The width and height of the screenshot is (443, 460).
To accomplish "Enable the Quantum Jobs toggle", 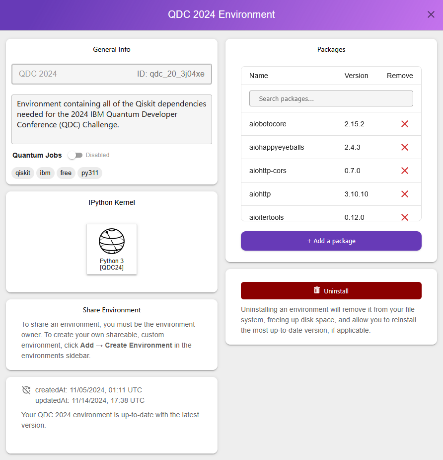I will (x=74, y=155).
